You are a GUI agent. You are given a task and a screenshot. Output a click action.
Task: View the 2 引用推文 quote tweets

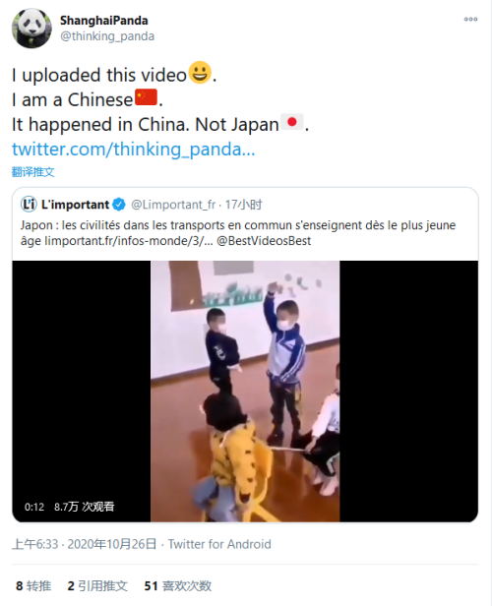pyautogui.click(x=97, y=586)
